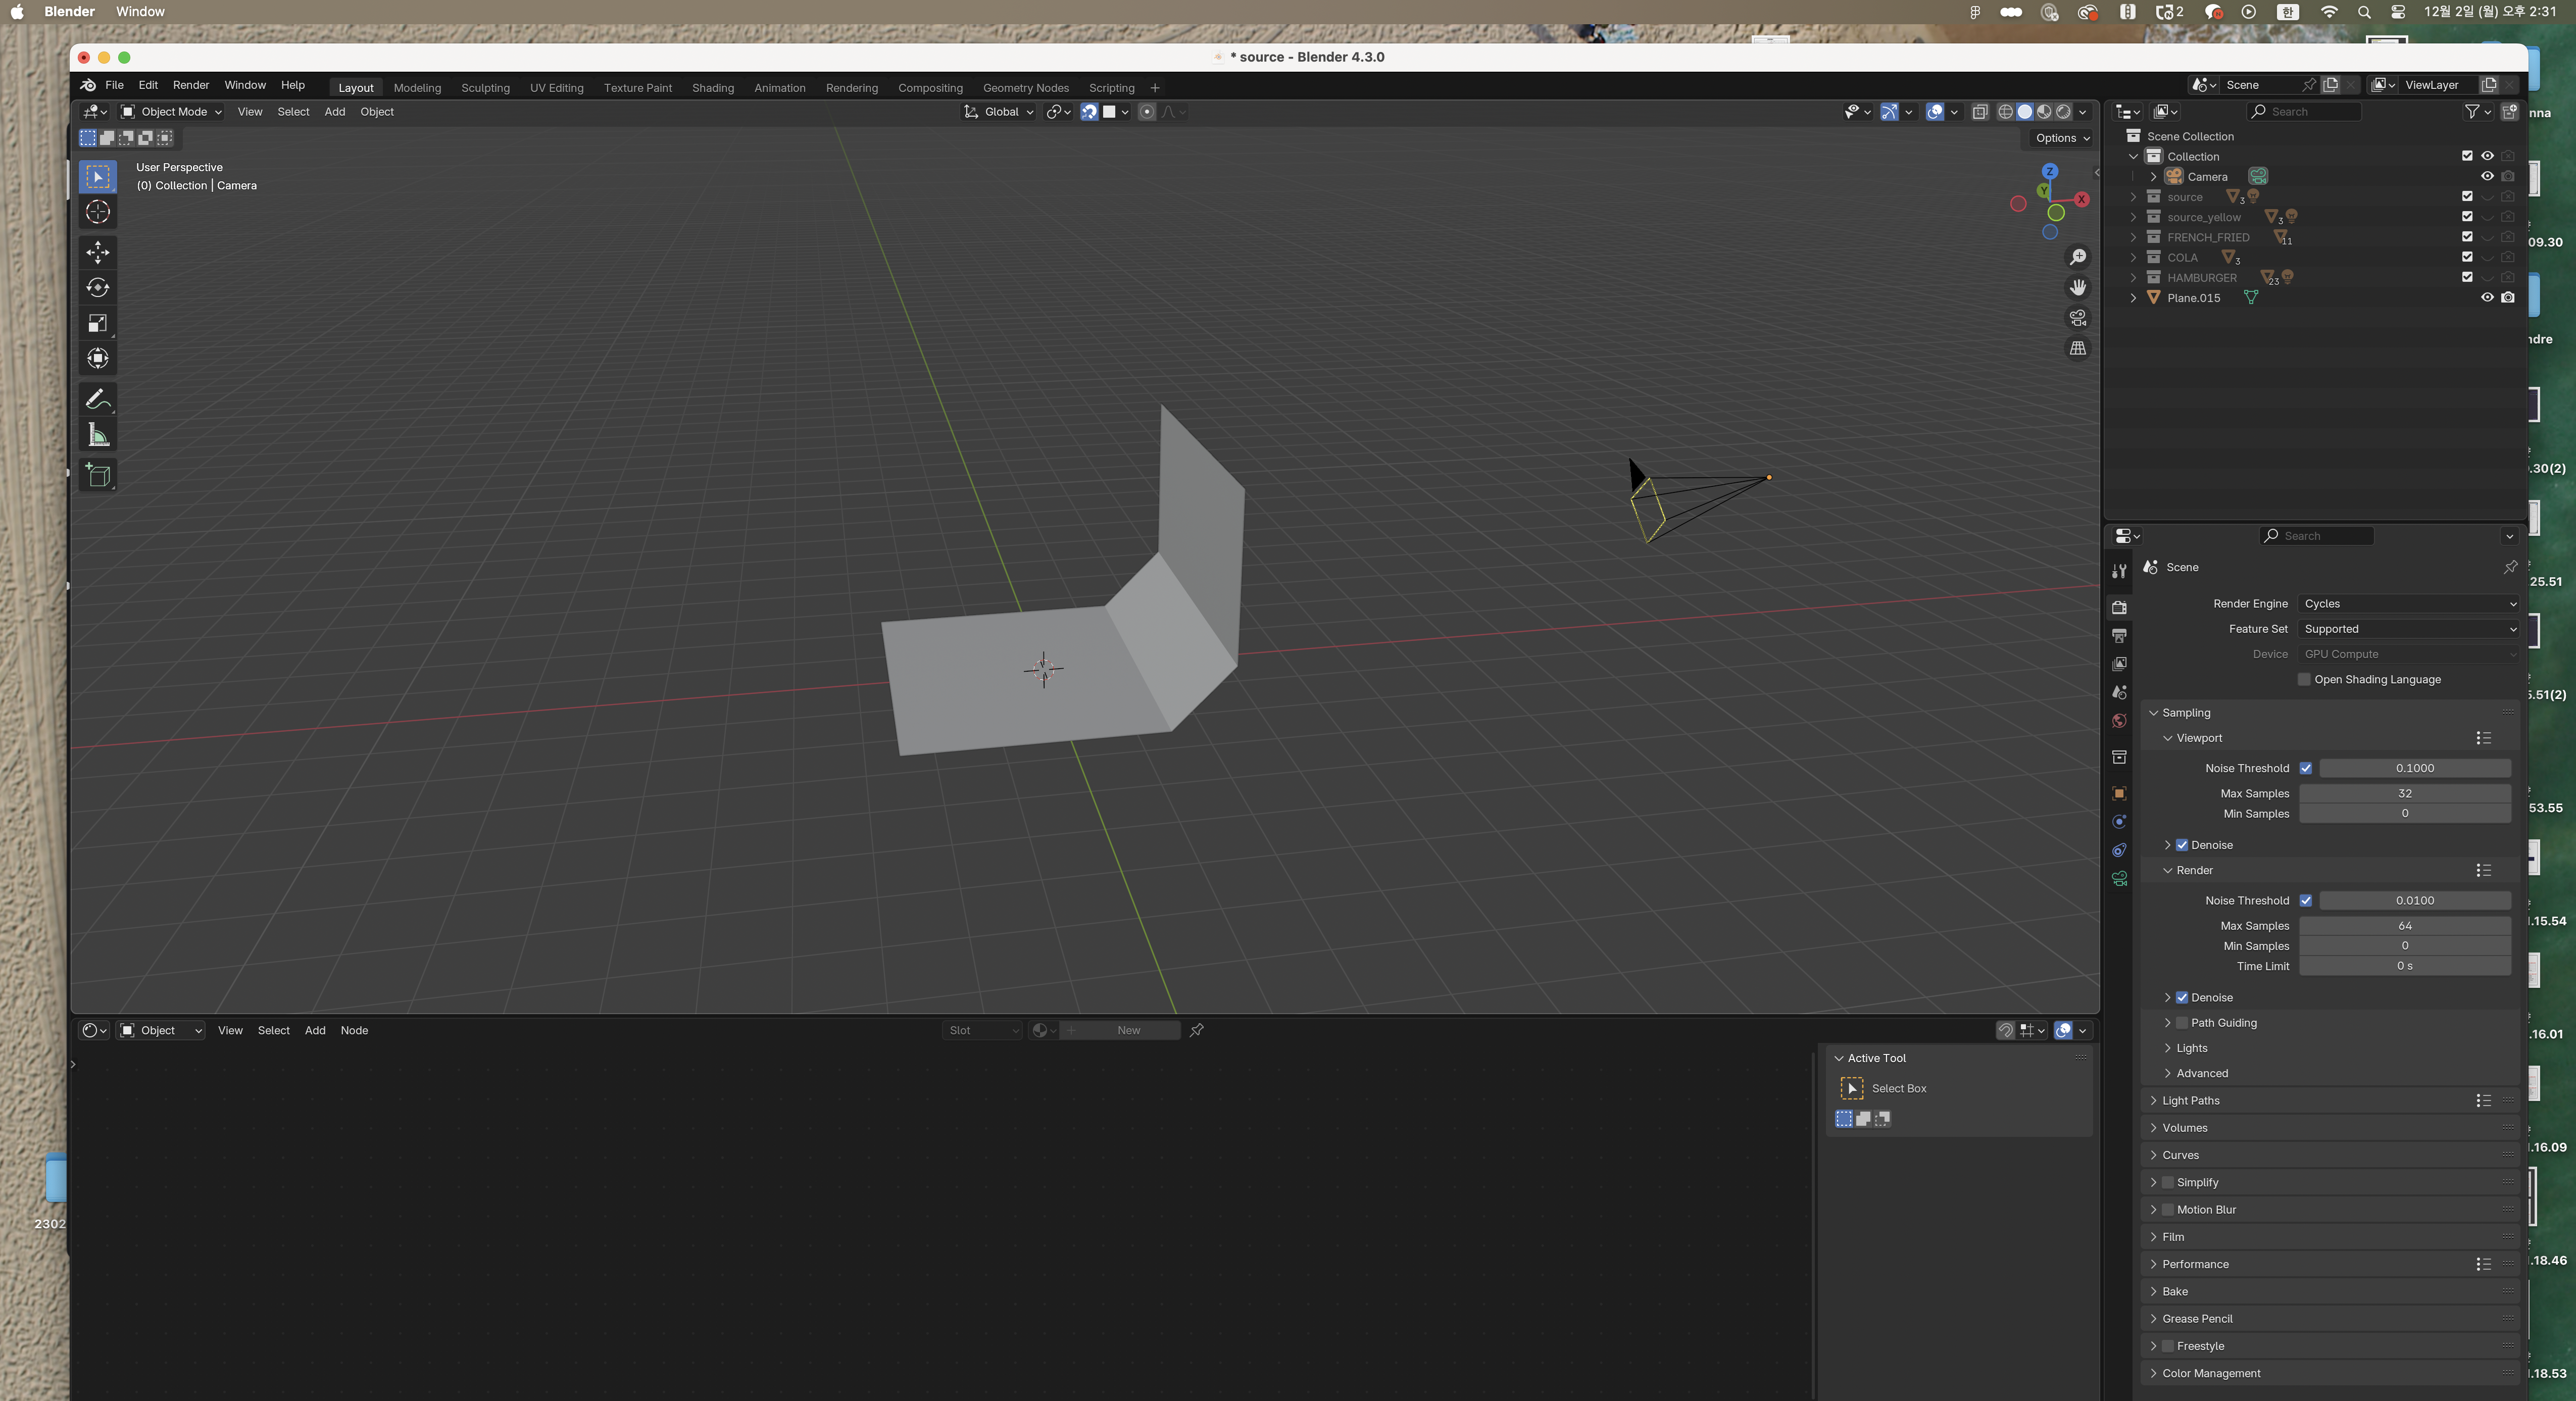The height and width of the screenshot is (1401, 2576).
Task: Toggle snapping magnet in viewport header
Action: point(1089,112)
